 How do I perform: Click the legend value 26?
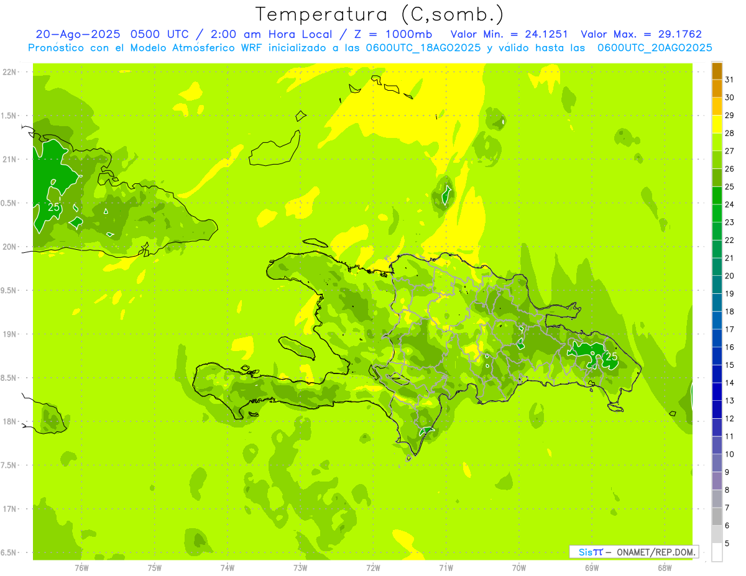pyautogui.click(x=730, y=168)
